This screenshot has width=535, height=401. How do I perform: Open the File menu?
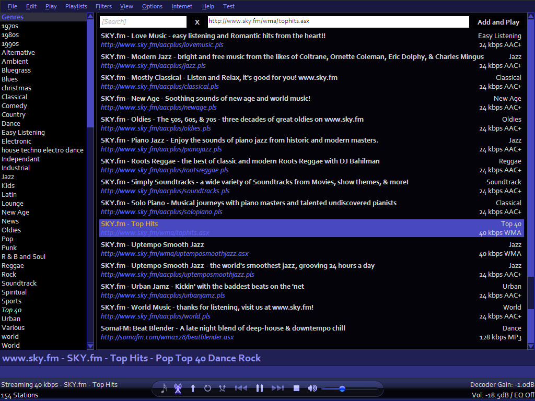pos(13,6)
